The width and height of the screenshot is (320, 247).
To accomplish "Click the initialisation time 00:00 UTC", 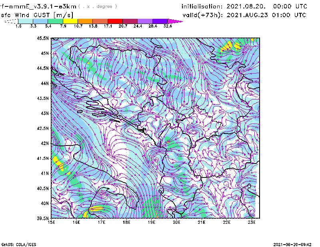I will 290,6.
